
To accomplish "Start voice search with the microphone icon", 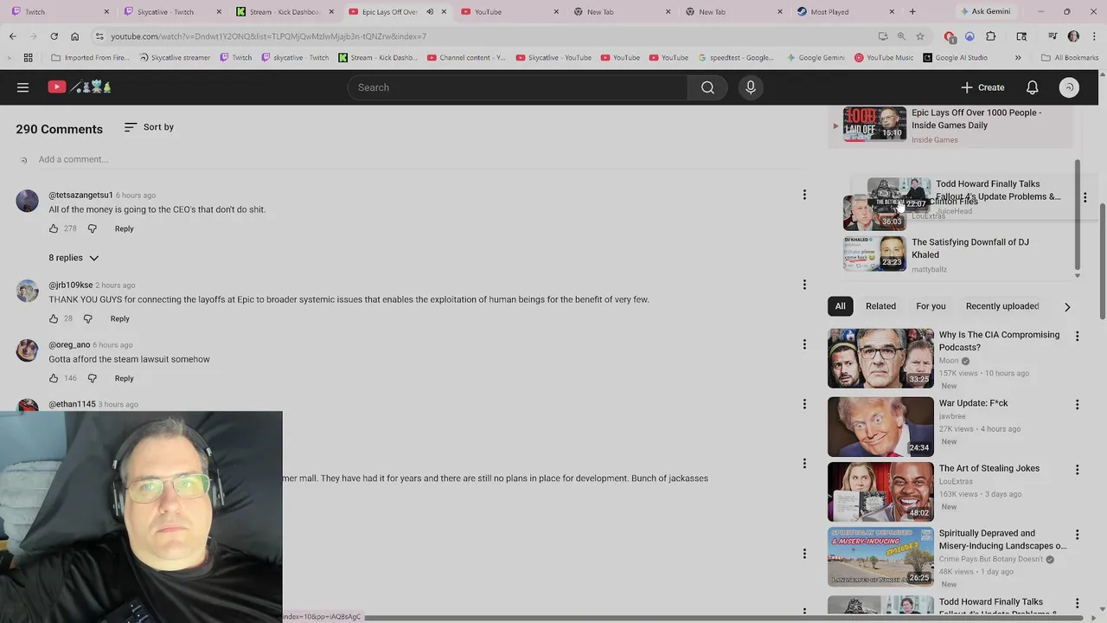I will click(x=751, y=87).
